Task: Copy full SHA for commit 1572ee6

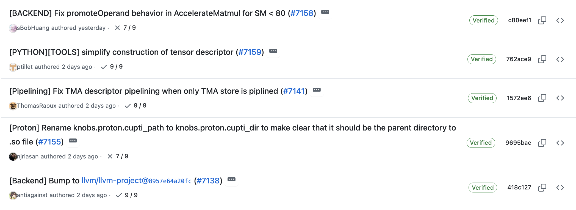Action: click(x=542, y=98)
